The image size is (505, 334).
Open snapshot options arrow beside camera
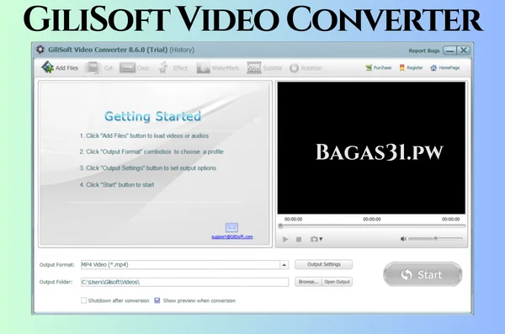coord(321,239)
